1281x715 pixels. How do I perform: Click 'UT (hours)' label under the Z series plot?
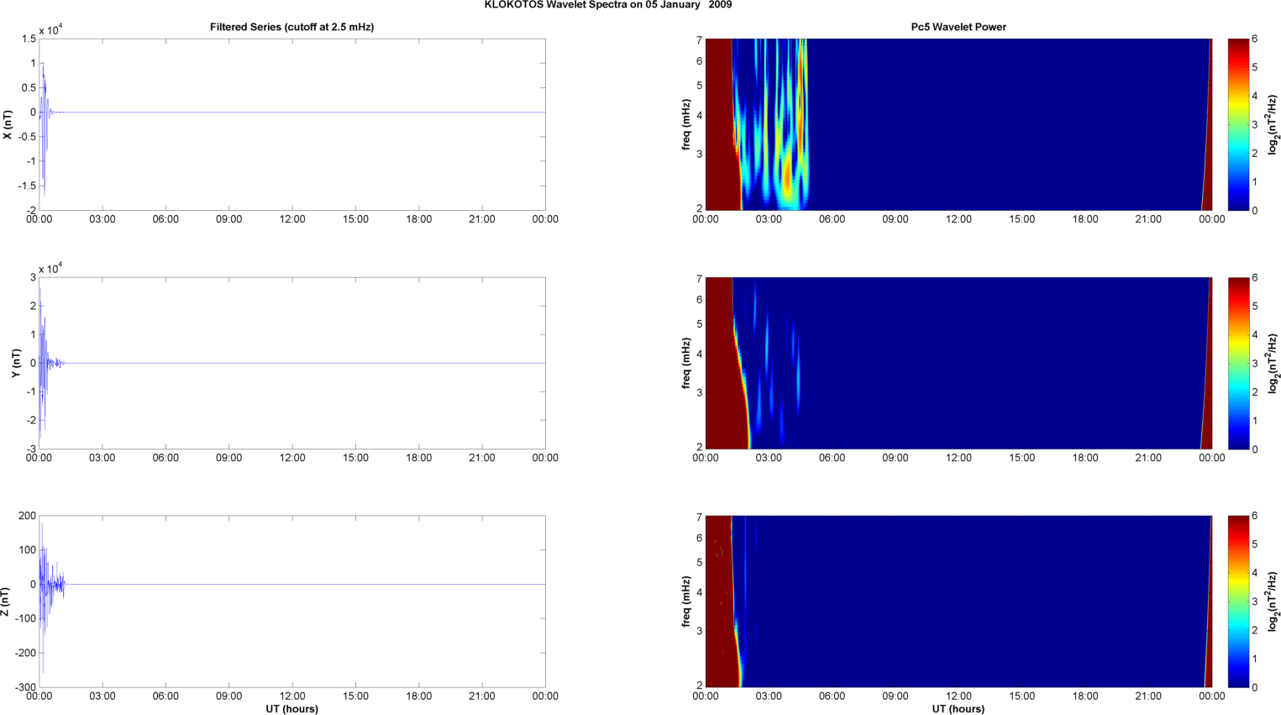292,708
